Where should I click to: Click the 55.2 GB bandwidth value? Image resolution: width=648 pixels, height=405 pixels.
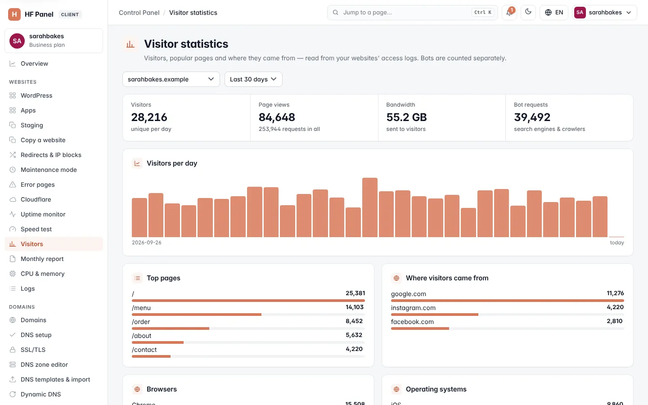406,117
